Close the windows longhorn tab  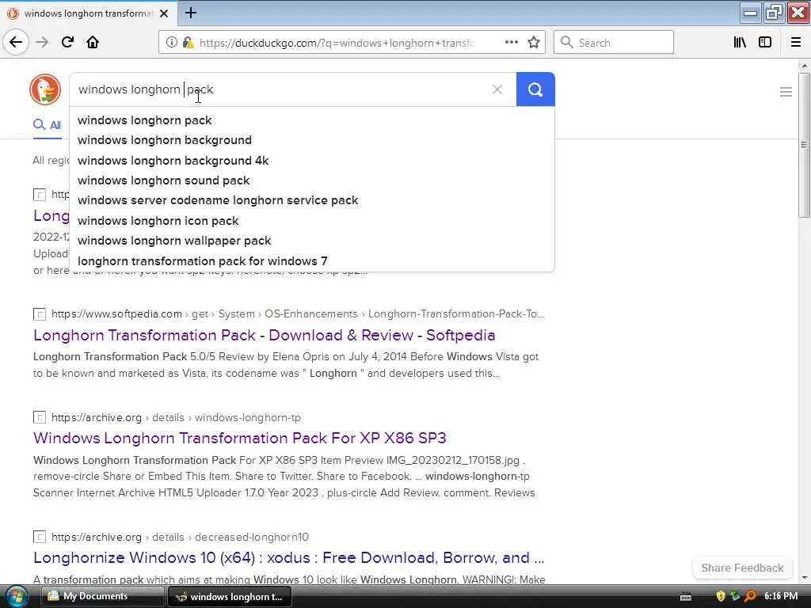(164, 13)
